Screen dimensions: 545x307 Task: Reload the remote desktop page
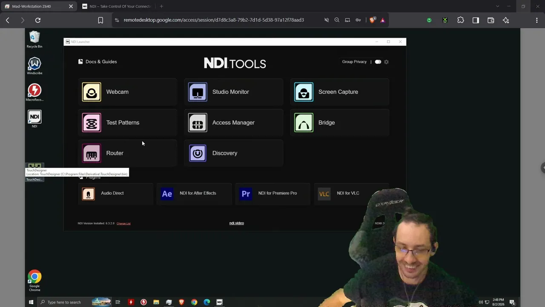pyautogui.click(x=38, y=20)
